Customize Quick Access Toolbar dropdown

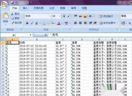click(31, 3)
